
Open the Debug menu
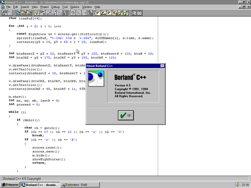[x=55, y=7]
